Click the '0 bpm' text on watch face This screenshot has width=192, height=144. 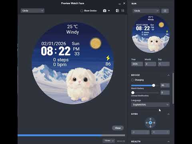point(60,64)
